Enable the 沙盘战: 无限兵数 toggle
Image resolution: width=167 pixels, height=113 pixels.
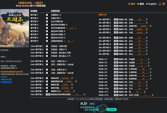coord(48,46)
